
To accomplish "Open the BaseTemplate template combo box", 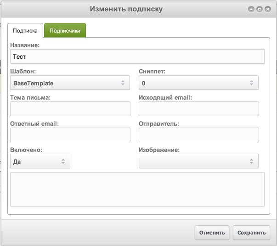I will coord(70,83).
